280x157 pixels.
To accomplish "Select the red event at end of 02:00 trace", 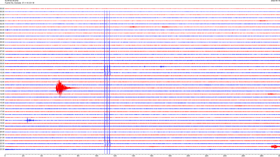I will pos(262,21).
